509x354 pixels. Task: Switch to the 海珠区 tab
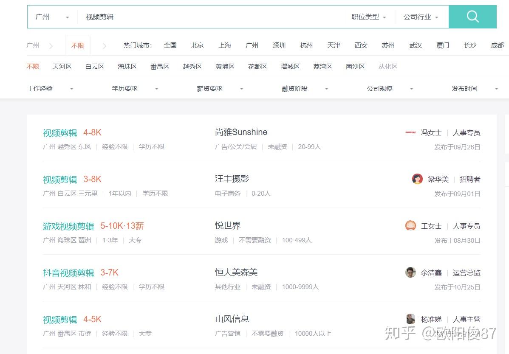pos(127,66)
